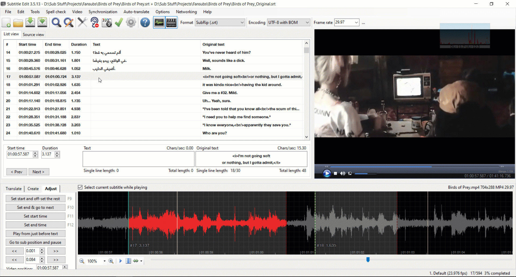Switch to the Create tab
This screenshot has height=277, width=516.
point(33,189)
